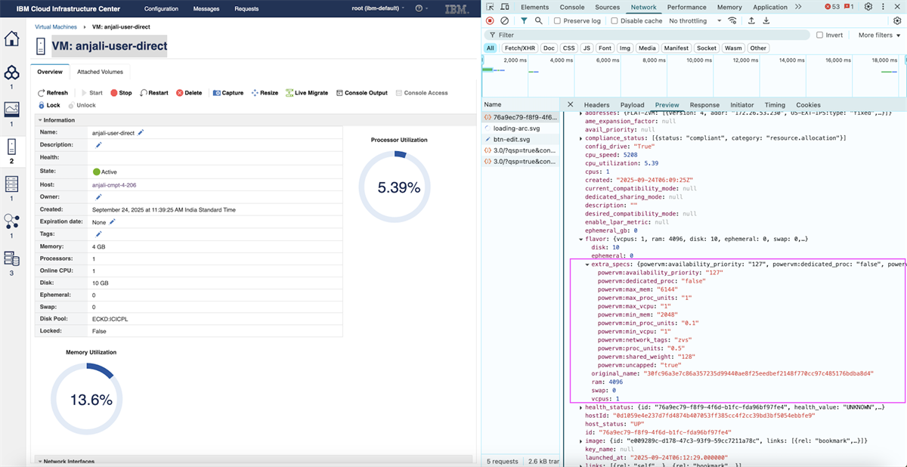Click the Lock padlock icon
This screenshot has height=467, width=907.
coord(42,105)
